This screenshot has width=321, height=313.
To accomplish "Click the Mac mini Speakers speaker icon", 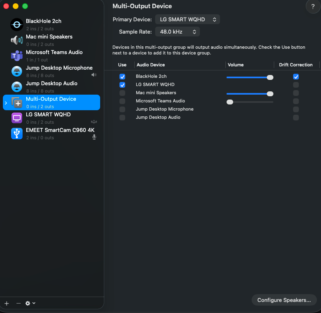I will coord(17,40).
